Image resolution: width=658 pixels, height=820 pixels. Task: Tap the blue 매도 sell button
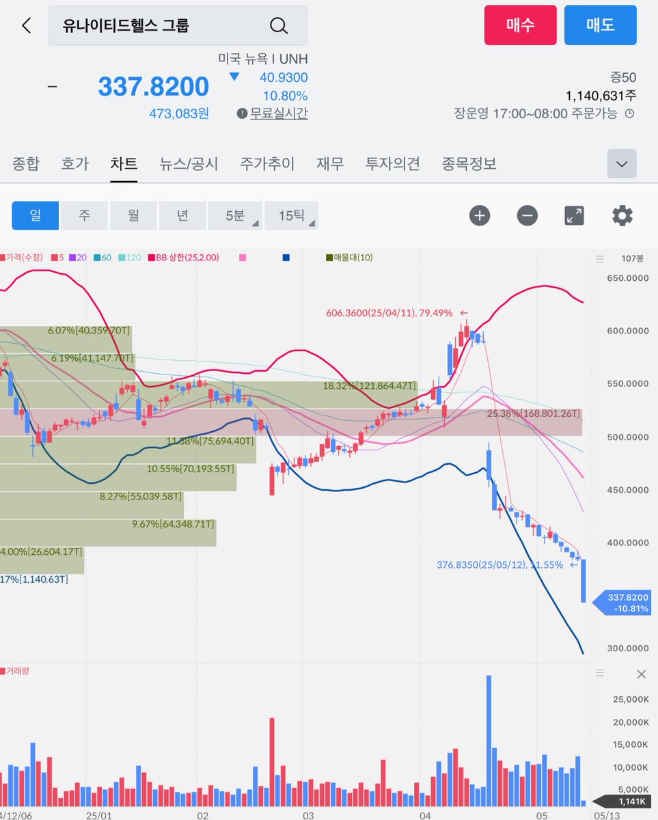click(601, 25)
